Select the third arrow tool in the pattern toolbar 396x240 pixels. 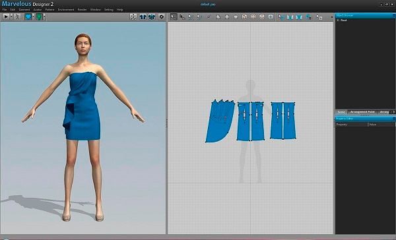(191, 17)
